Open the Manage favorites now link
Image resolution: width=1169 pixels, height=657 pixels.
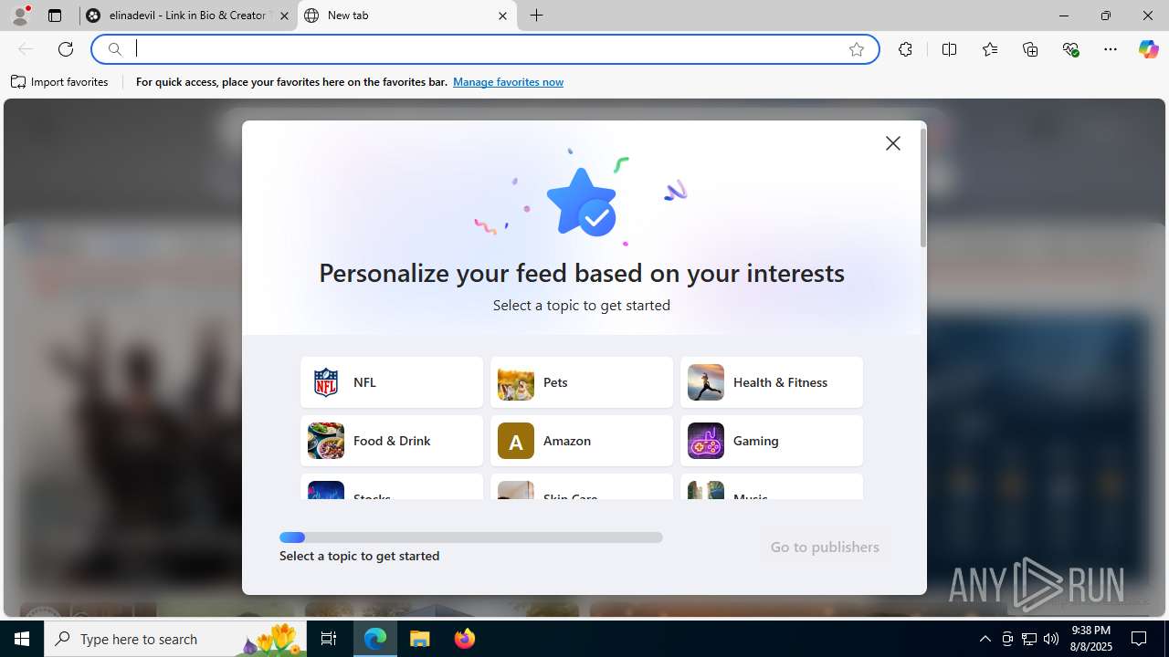tap(508, 82)
